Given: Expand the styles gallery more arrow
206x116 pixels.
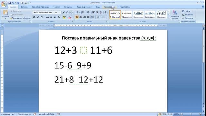Looking at the screenshot, I should click(x=169, y=18).
